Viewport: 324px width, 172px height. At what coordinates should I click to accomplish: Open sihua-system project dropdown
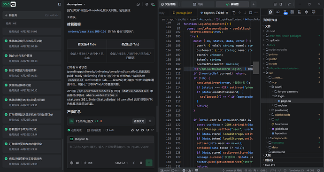(x=76, y=4)
